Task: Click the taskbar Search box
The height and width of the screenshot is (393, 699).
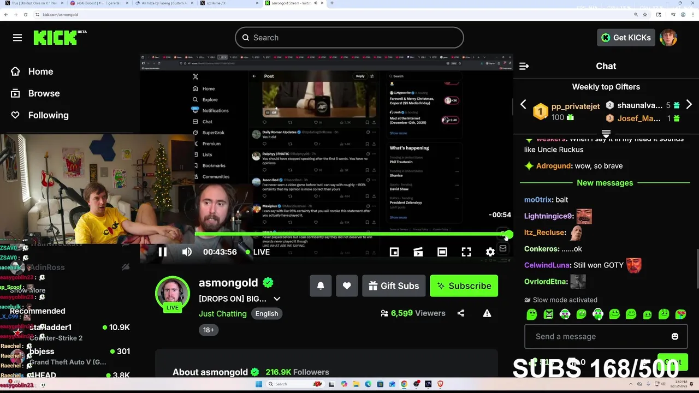Action: (295, 384)
